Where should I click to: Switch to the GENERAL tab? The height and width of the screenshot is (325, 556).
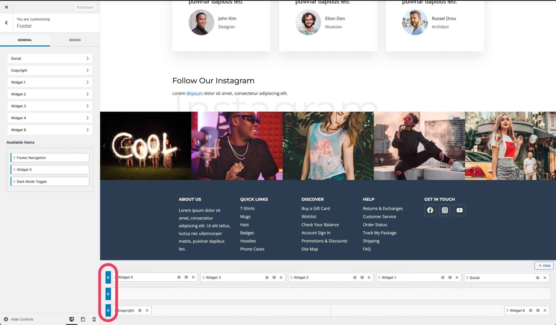point(25,40)
